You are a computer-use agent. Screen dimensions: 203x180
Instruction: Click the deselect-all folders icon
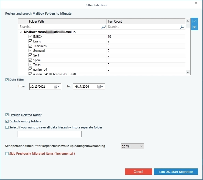click(194, 27)
